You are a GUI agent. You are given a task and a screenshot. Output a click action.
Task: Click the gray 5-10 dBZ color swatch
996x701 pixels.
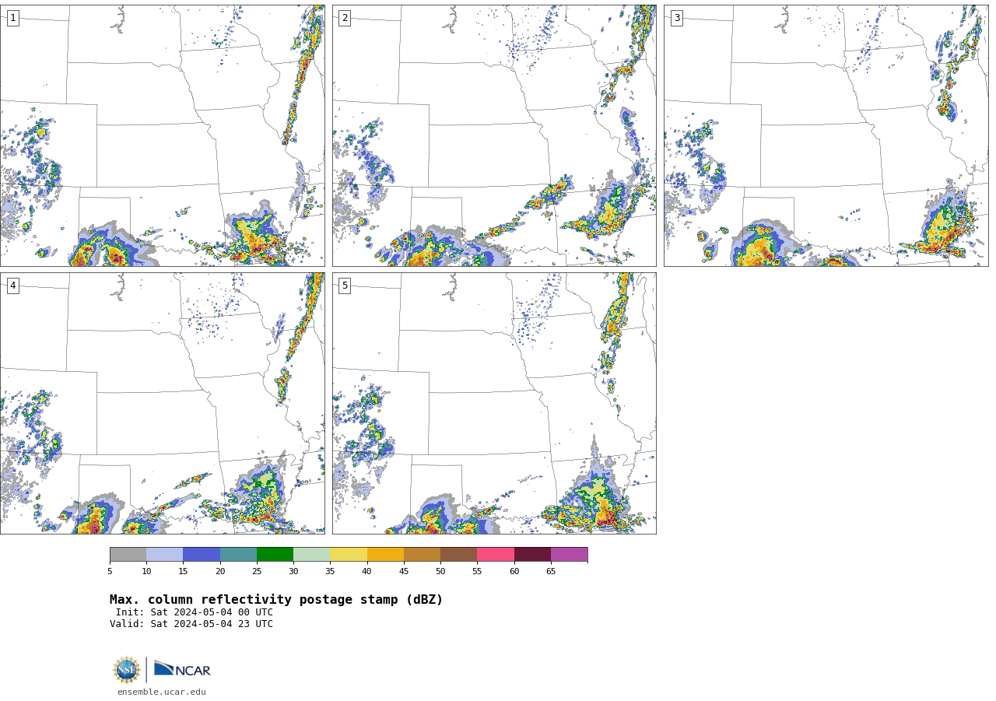(128, 555)
